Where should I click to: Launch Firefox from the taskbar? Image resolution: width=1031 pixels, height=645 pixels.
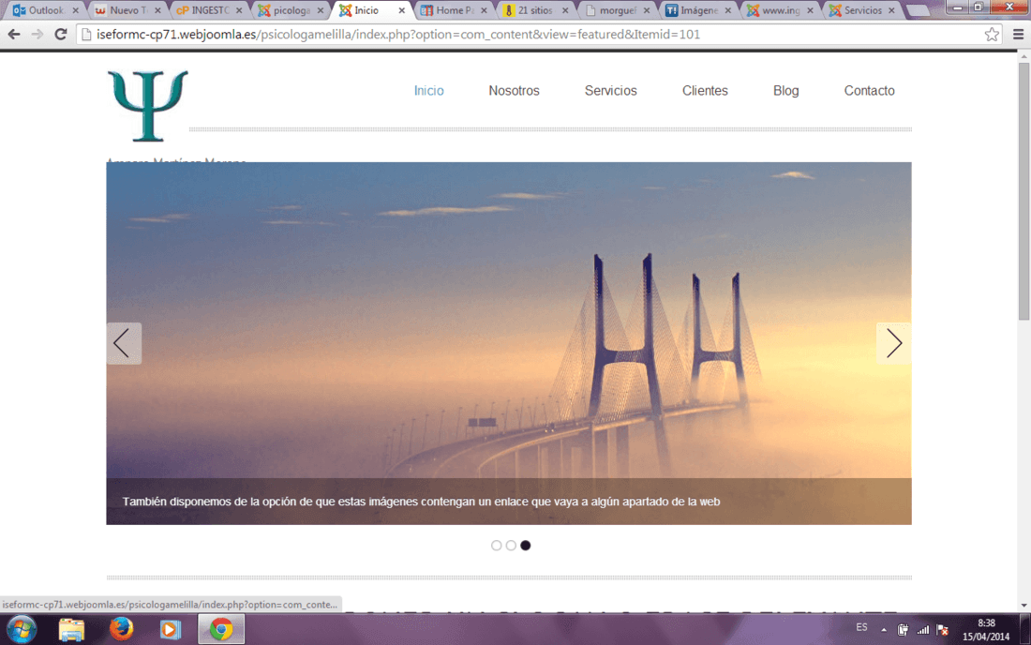[121, 629]
